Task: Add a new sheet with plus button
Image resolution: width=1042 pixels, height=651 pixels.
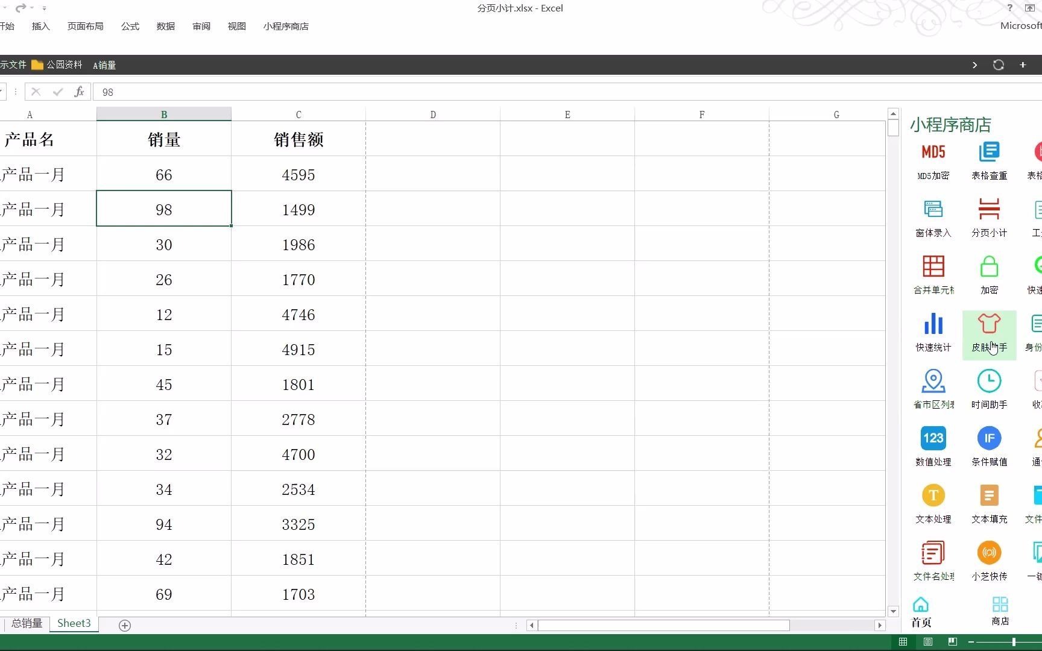Action: [125, 626]
